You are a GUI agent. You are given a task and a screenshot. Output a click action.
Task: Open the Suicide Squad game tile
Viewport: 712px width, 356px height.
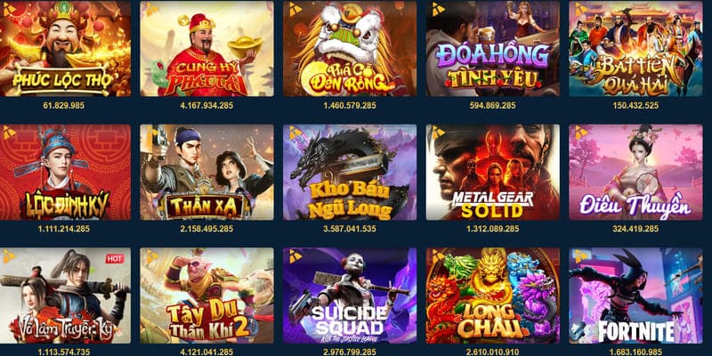point(350,295)
